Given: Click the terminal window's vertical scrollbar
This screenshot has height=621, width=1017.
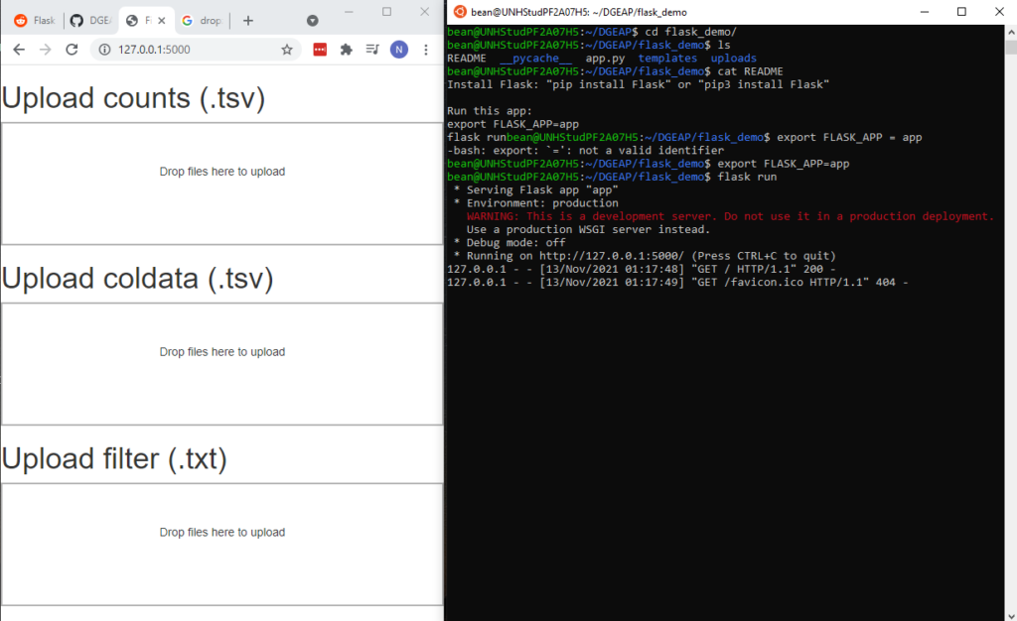Looking at the screenshot, I should click(x=1010, y=298).
